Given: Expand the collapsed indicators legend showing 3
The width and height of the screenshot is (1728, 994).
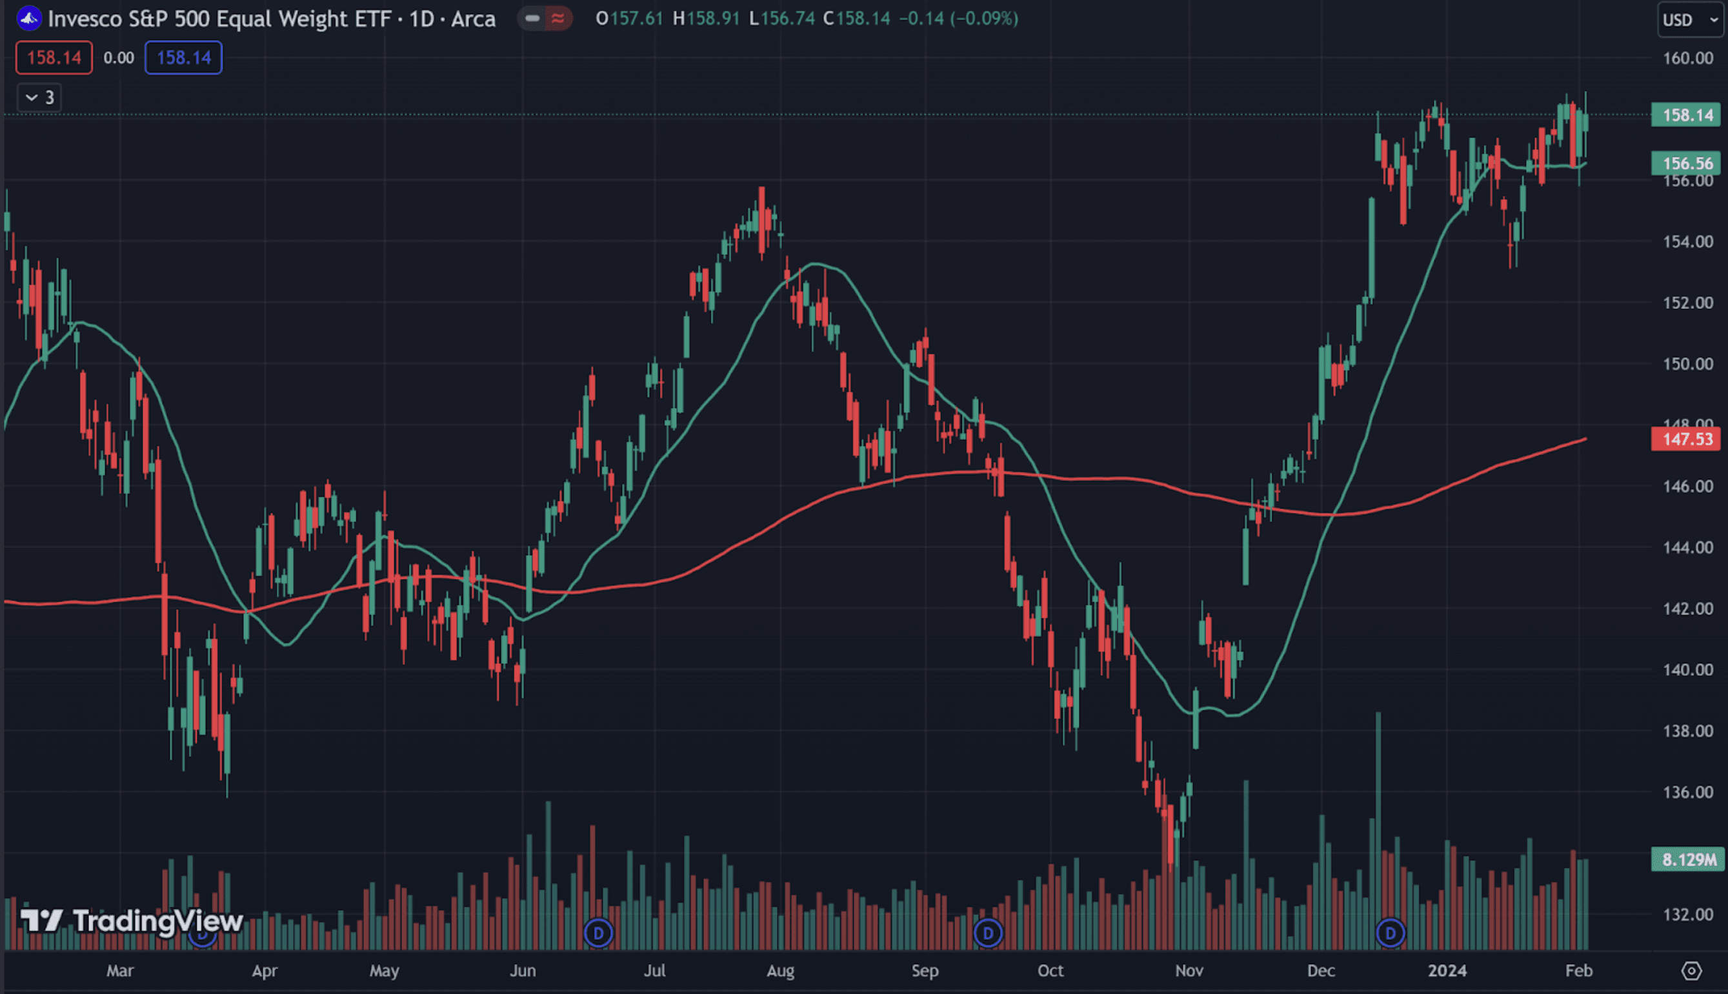Looking at the screenshot, I should click(39, 97).
